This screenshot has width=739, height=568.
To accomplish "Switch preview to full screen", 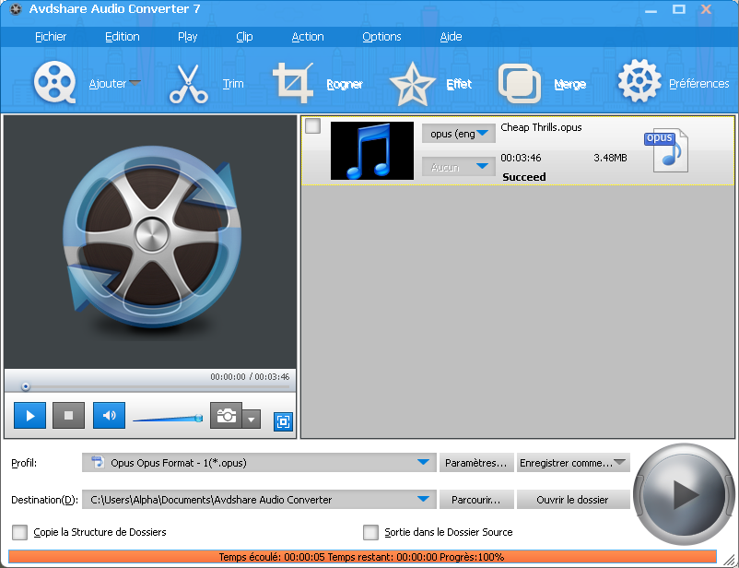I will tap(283, 421).
